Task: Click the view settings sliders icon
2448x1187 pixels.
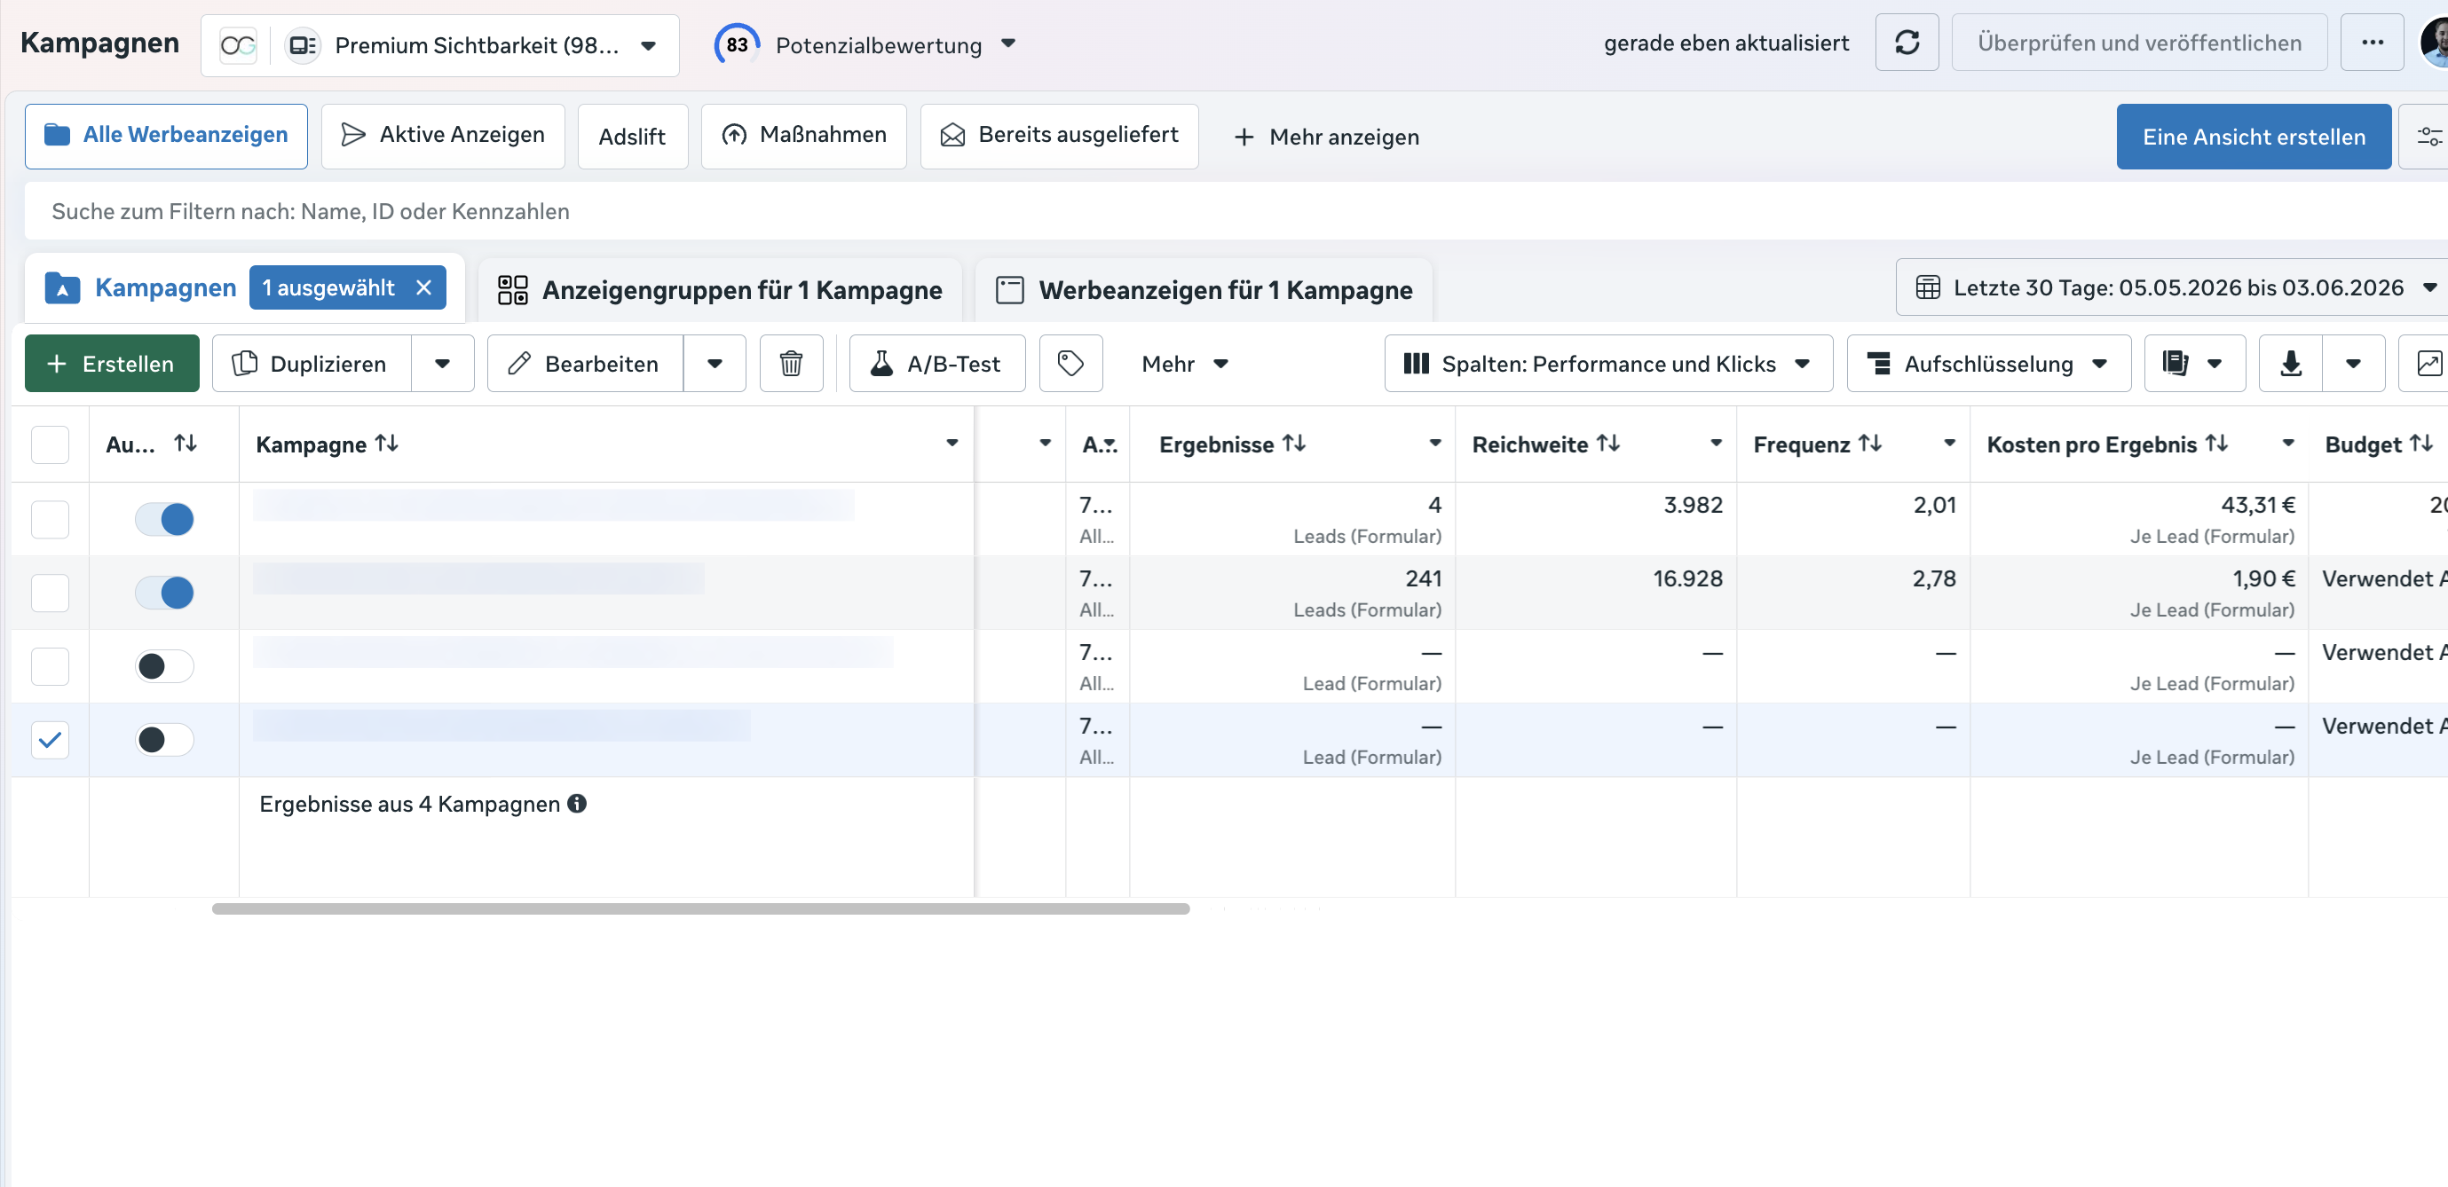Action: click(x=2428, y=137)
